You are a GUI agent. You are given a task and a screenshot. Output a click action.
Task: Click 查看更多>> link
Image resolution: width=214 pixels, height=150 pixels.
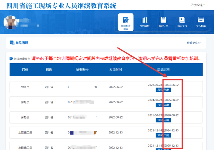coord(194,43)
